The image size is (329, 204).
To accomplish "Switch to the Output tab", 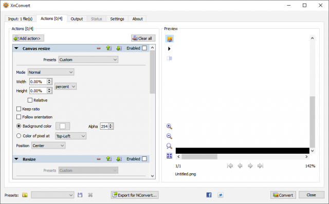I will 77,19.
